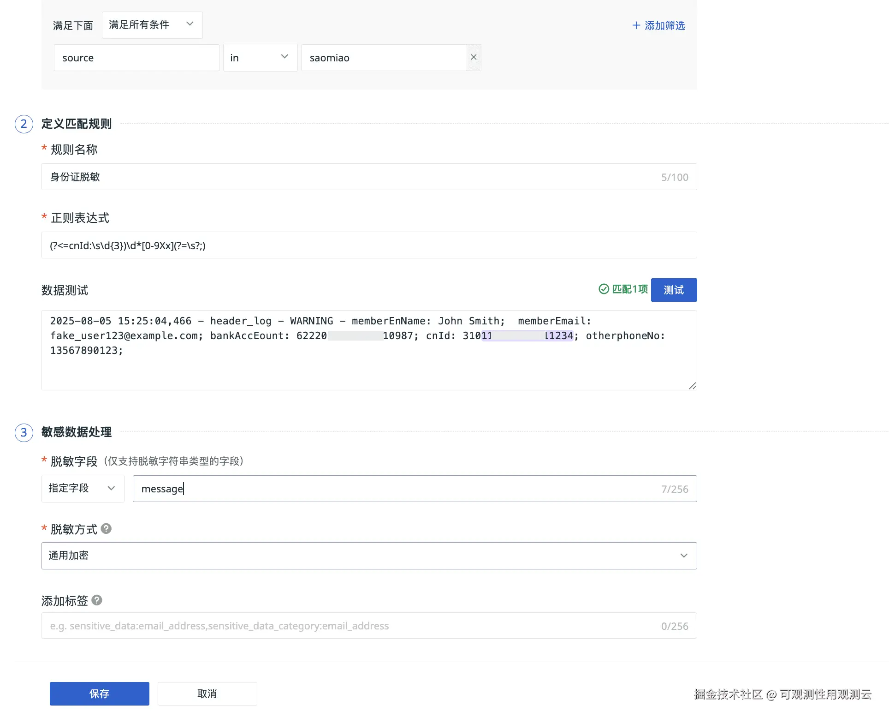Click the remove filter X icon
Screen dimensions: 889x718
tap(474, 57)
